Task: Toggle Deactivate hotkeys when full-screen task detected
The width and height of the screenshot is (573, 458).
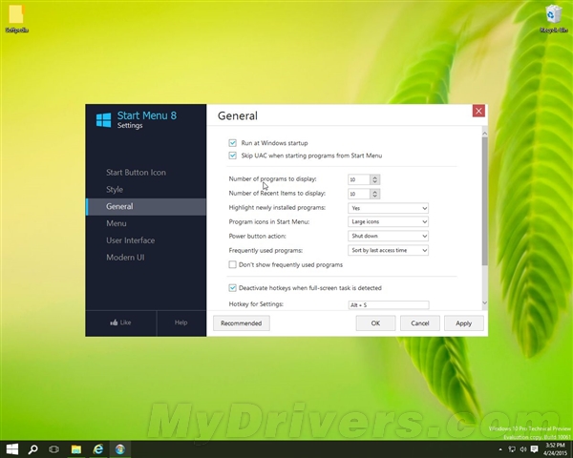Action: (232, 288)
